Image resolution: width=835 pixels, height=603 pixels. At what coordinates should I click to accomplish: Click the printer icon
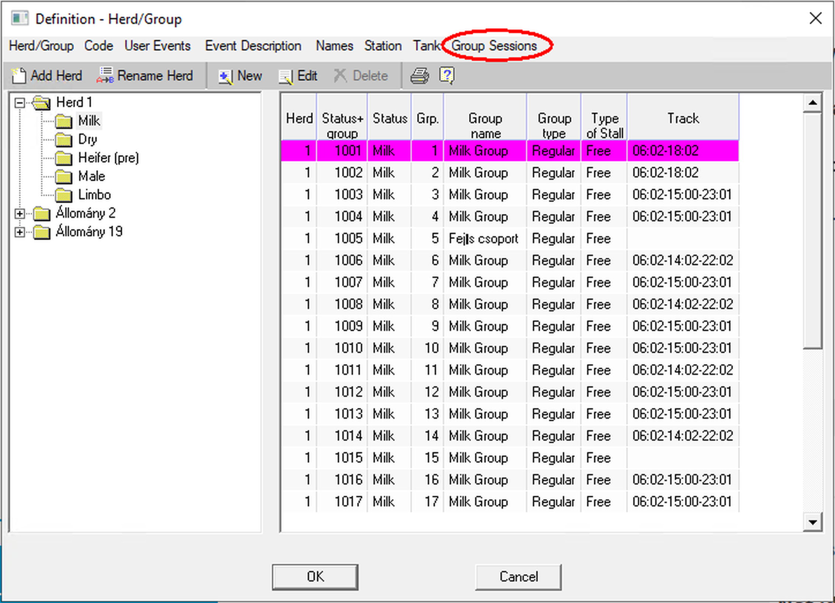pyautogui.click(x=420, y=76)
